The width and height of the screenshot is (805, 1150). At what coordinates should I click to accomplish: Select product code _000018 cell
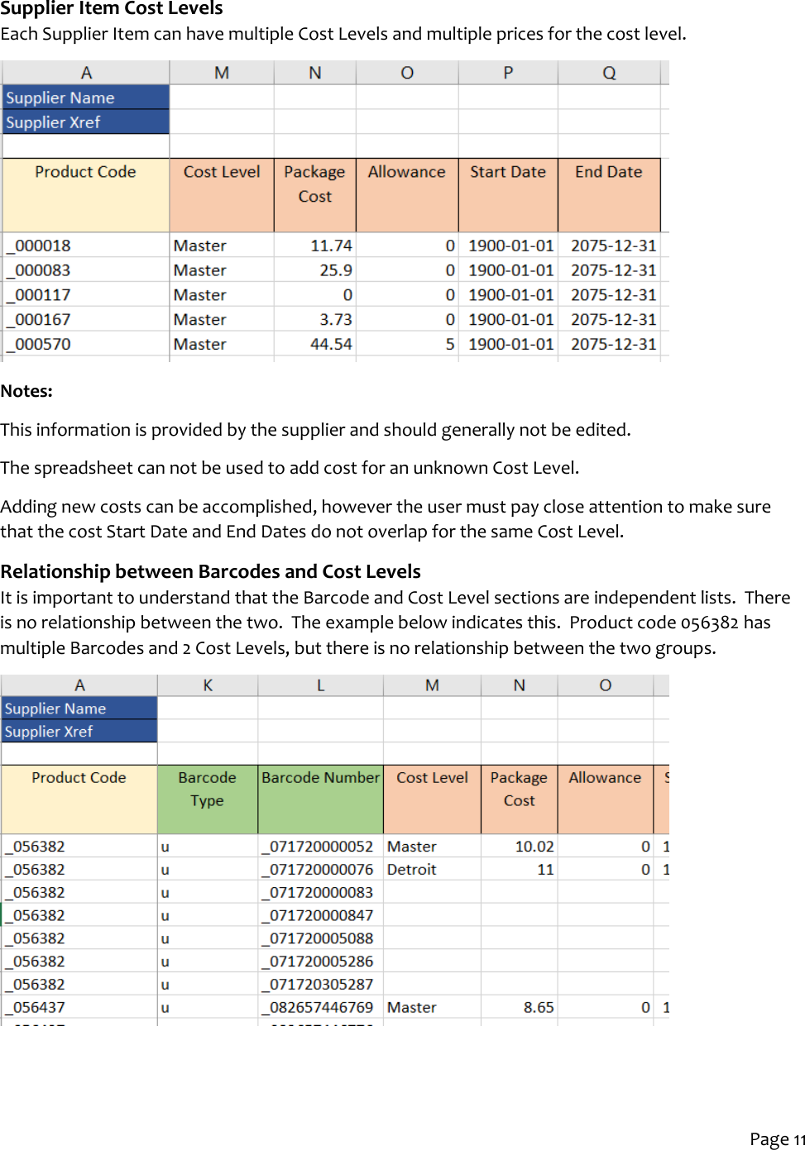[38, 245]
